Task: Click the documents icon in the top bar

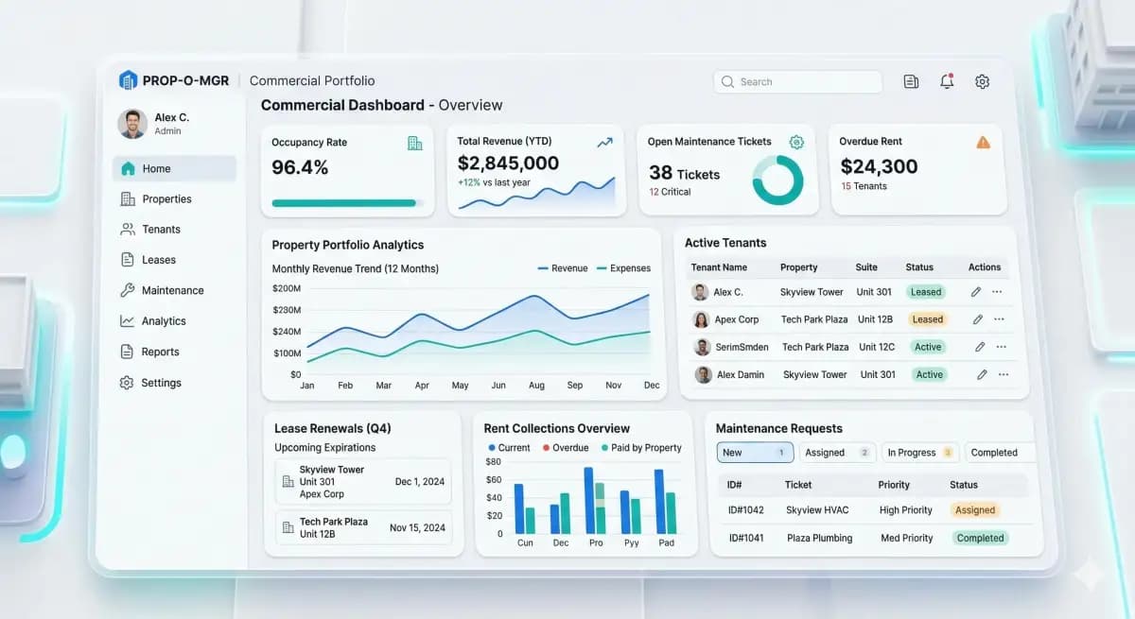Action: click(x=910, y=81)
